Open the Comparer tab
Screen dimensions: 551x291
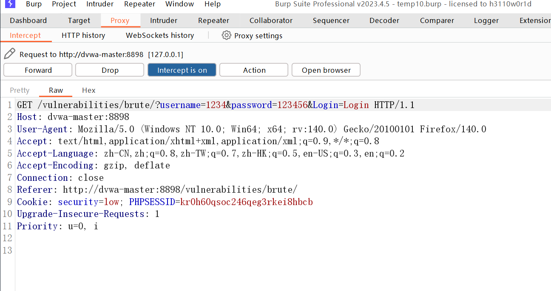437,20
